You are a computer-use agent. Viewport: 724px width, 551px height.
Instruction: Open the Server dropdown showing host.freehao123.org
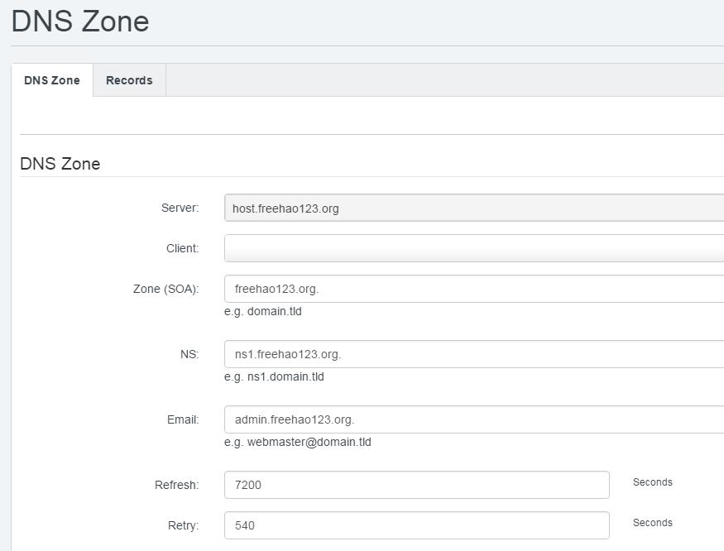(x=473, y=208)
